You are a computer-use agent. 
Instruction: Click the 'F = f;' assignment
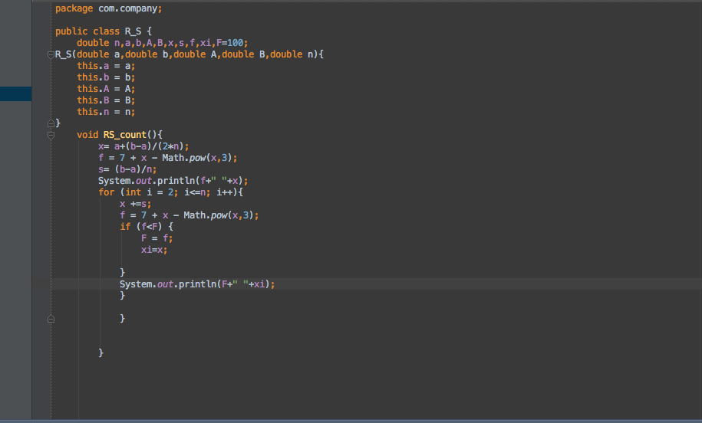157,238
